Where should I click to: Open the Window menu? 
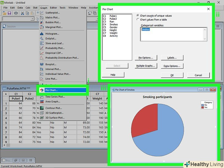pyautogui.click(x=73, y=8)
